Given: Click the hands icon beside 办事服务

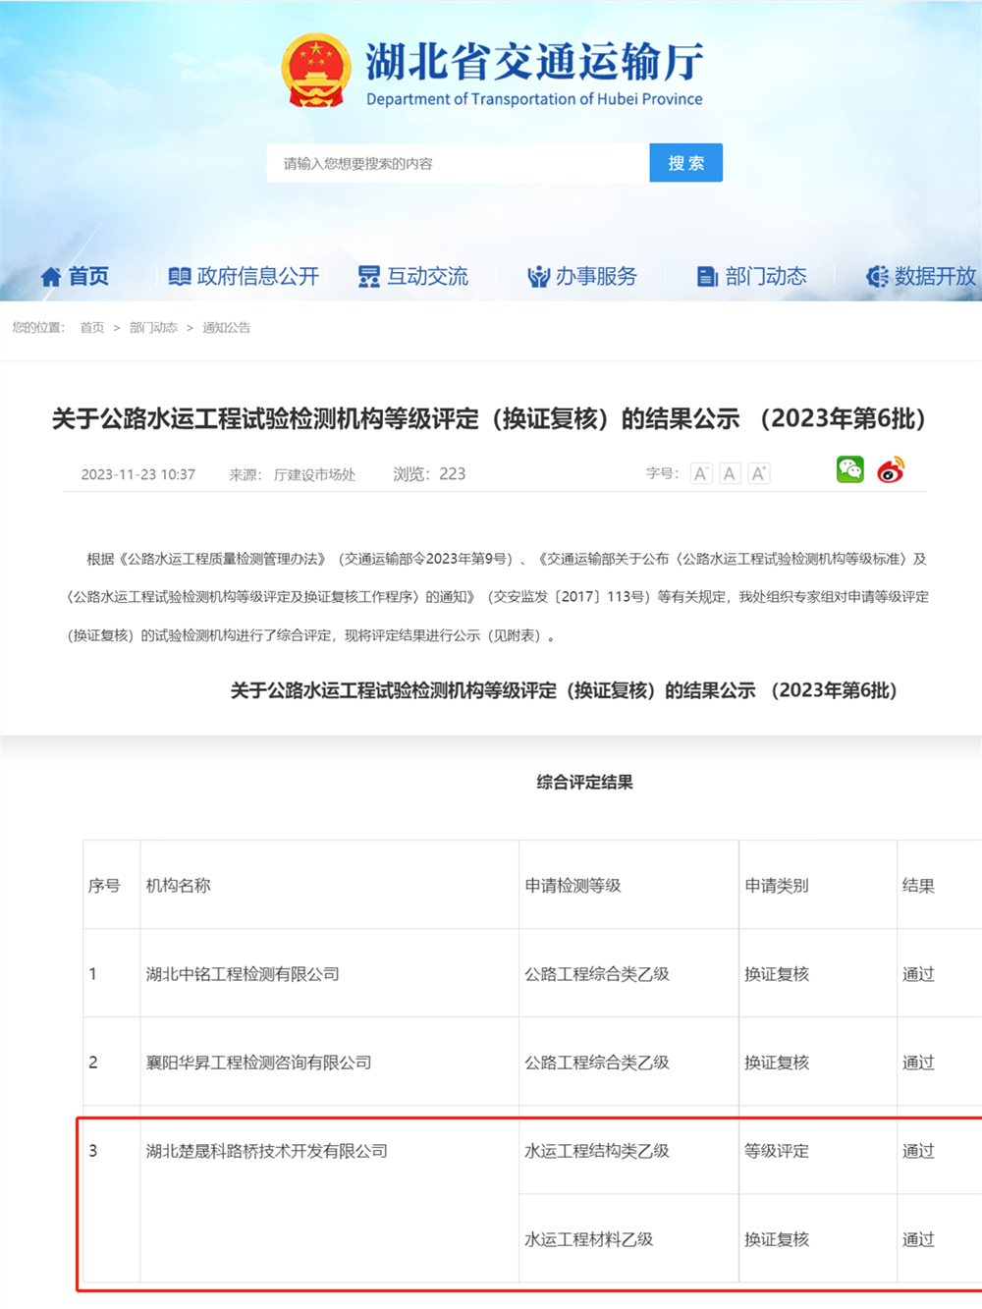Looking at the screenshot, I should 538,277.
